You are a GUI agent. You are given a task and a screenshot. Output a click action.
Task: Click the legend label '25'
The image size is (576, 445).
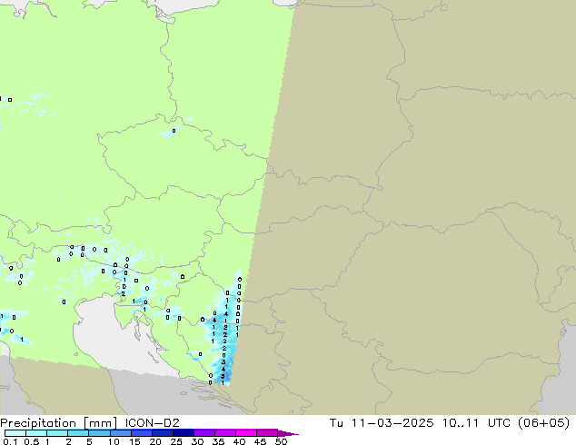click(x=176, y=441)
